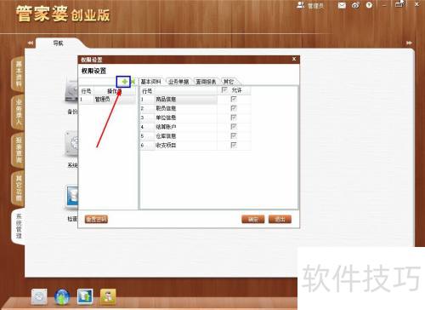Close the 权限设置 dialog with X
Image resolution: width=425 pixels, height=310 pixels.
294,59
